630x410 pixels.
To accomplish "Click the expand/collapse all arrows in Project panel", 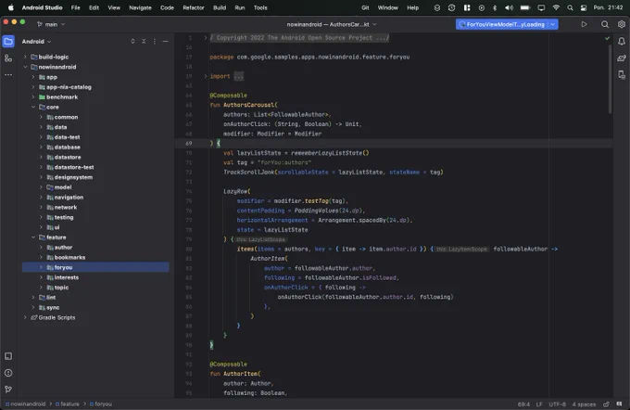I will 132,42.
